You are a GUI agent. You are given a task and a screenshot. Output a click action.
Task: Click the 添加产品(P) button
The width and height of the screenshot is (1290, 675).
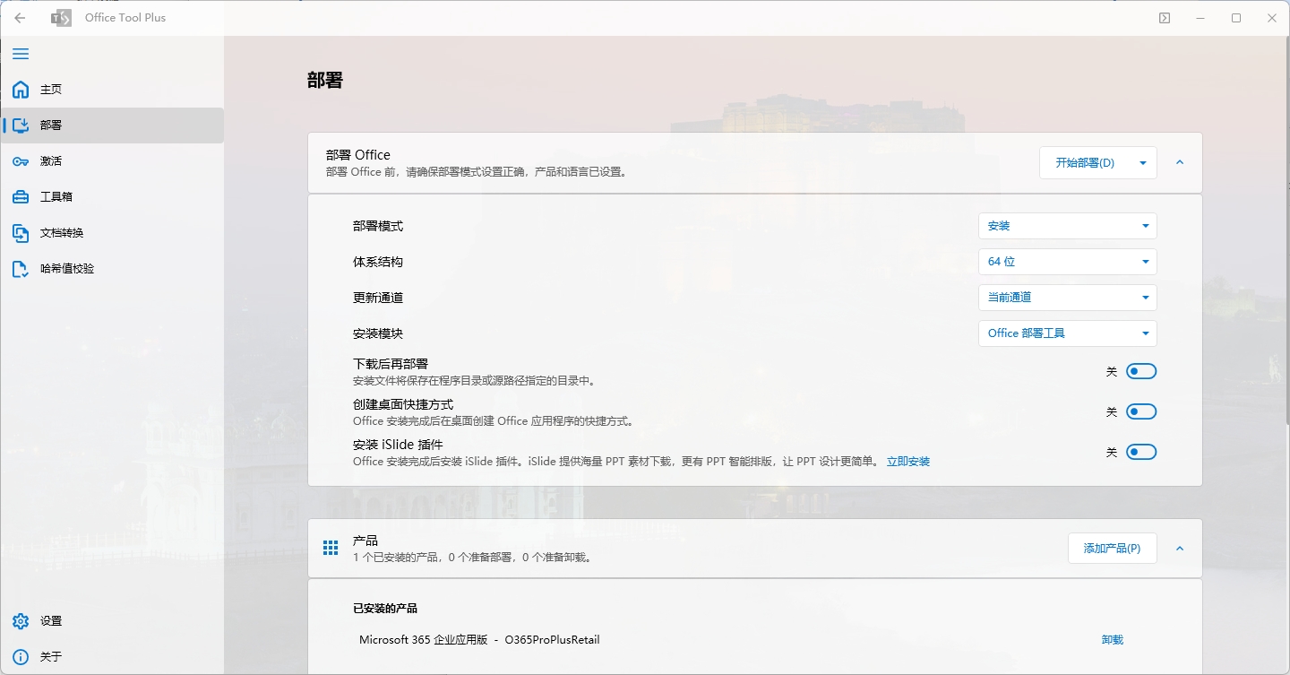point(1113,549)
